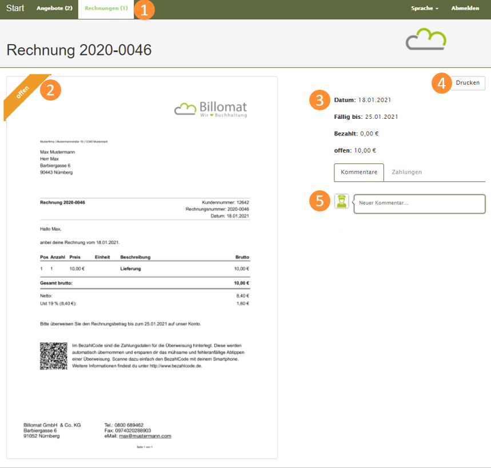Select the Fällig bis 25.01.2021 value
Screen dimensions: 491x468
click(x=381, y=117)
